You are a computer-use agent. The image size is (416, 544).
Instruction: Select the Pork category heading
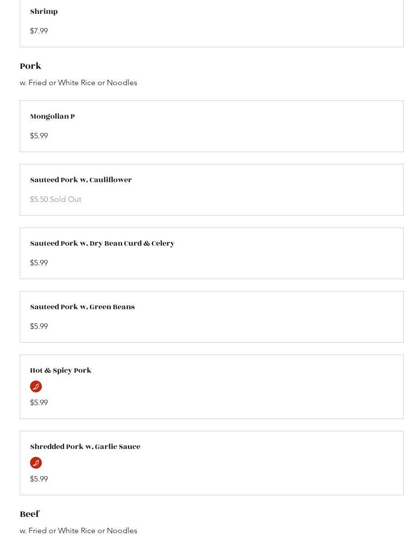click(31, 66)
